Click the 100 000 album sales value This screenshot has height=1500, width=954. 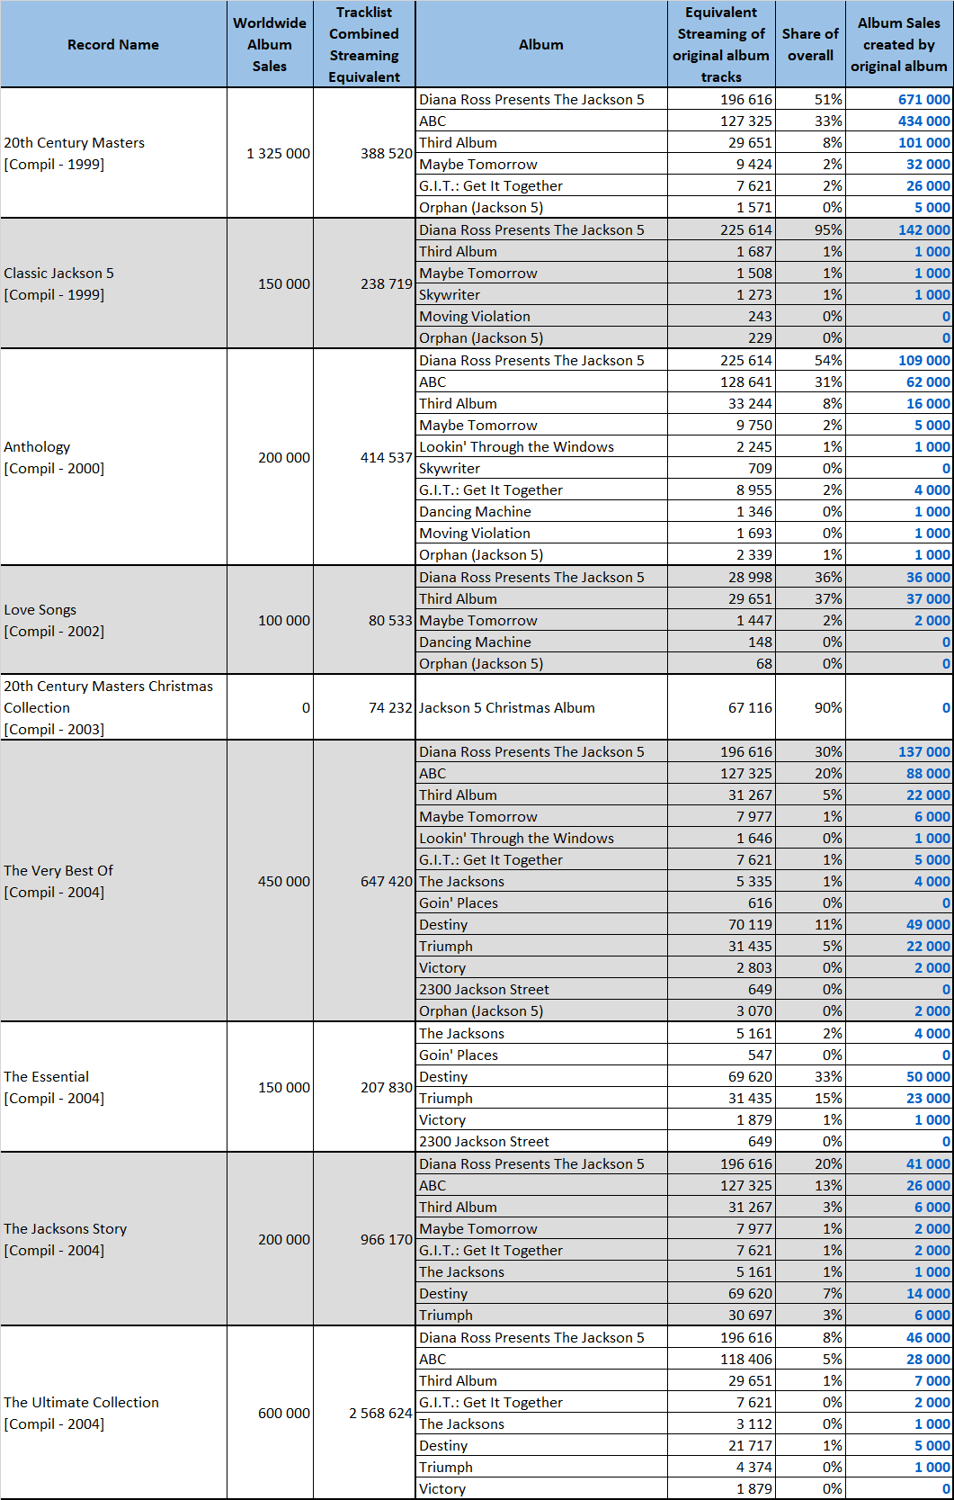tap(284, 621)
